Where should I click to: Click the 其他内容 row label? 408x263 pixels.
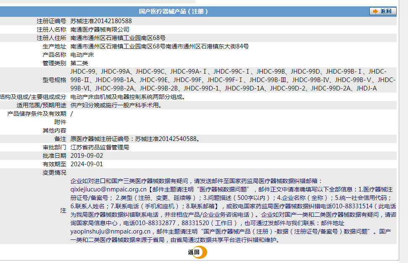pyautogui.click(x=54, y=130)
